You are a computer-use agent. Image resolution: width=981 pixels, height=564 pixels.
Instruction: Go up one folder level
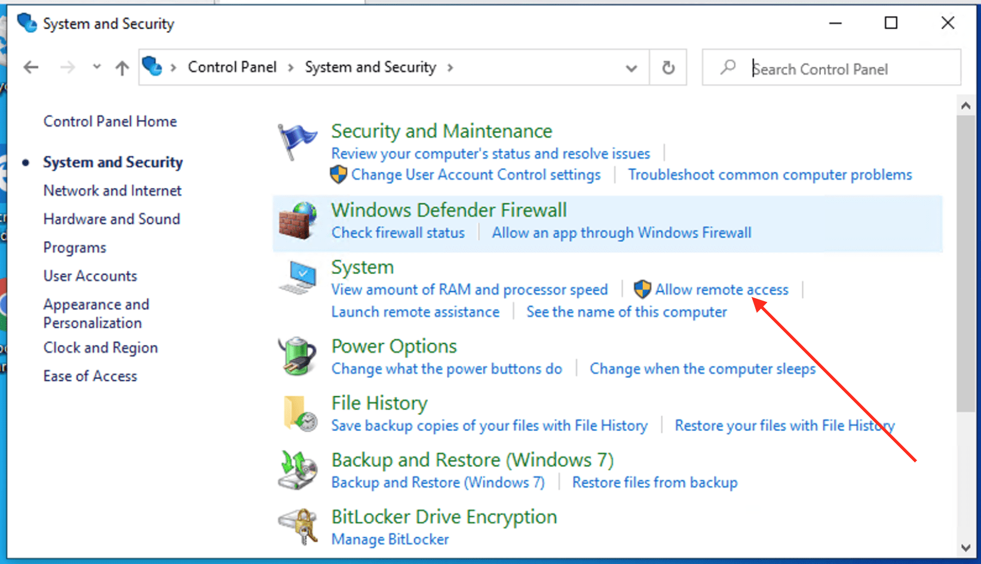click(x=122, y=68)
